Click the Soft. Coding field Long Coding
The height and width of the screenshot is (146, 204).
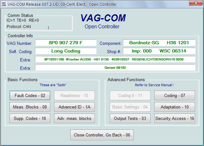click(x=66, y=51)
